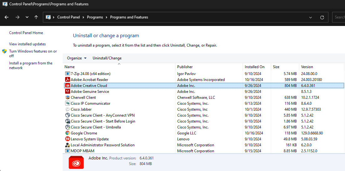
Task: Select Google Chrome entry
Action: [204, 133]
